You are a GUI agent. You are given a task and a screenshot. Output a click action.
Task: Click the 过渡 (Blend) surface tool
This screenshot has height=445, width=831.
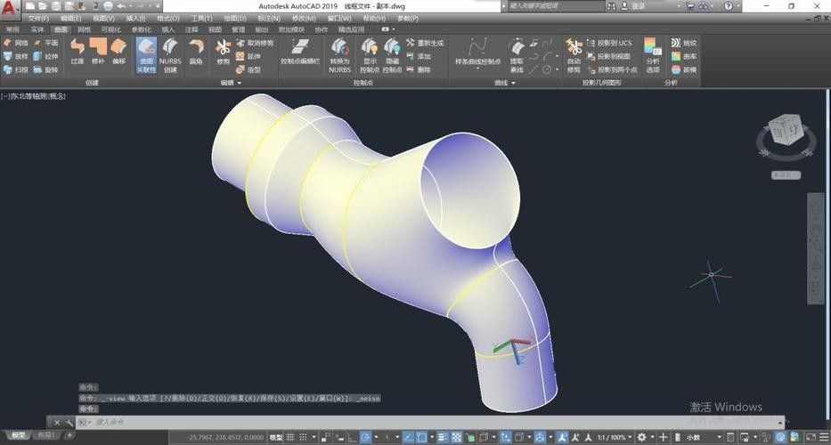click(x=77, y=51)
